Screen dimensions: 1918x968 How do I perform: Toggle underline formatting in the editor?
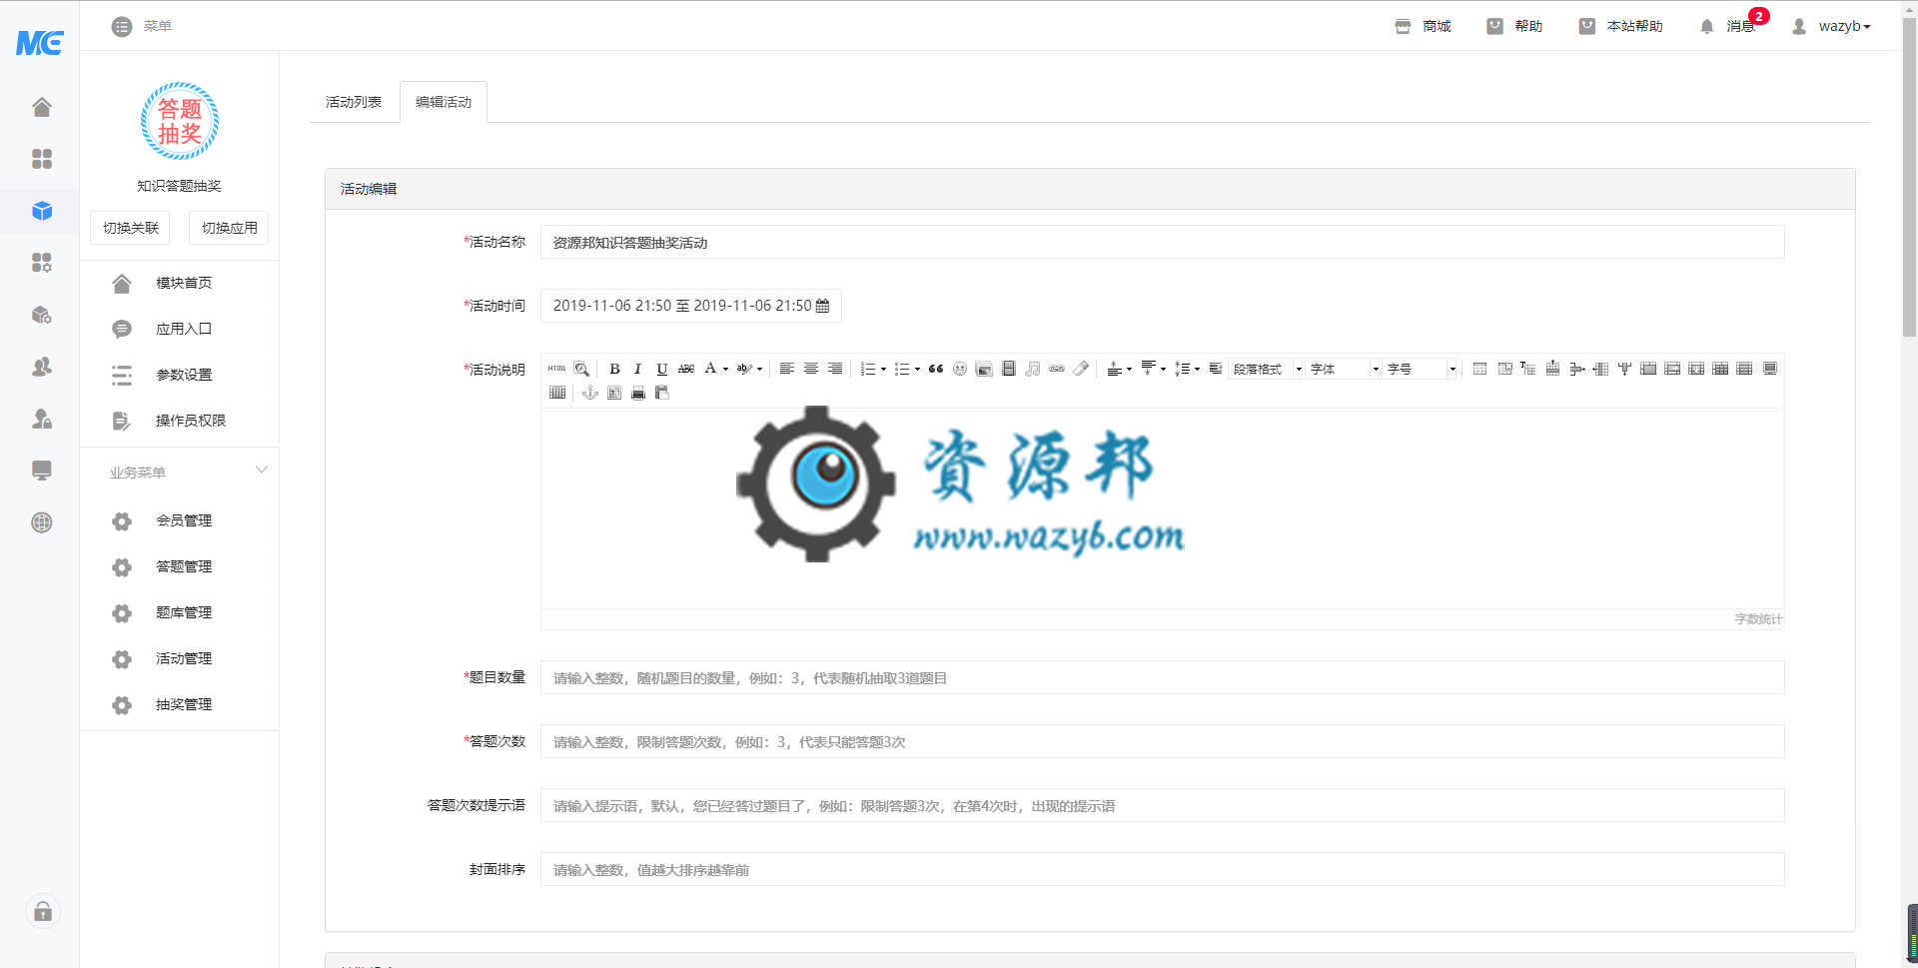[x=661, y=370]
